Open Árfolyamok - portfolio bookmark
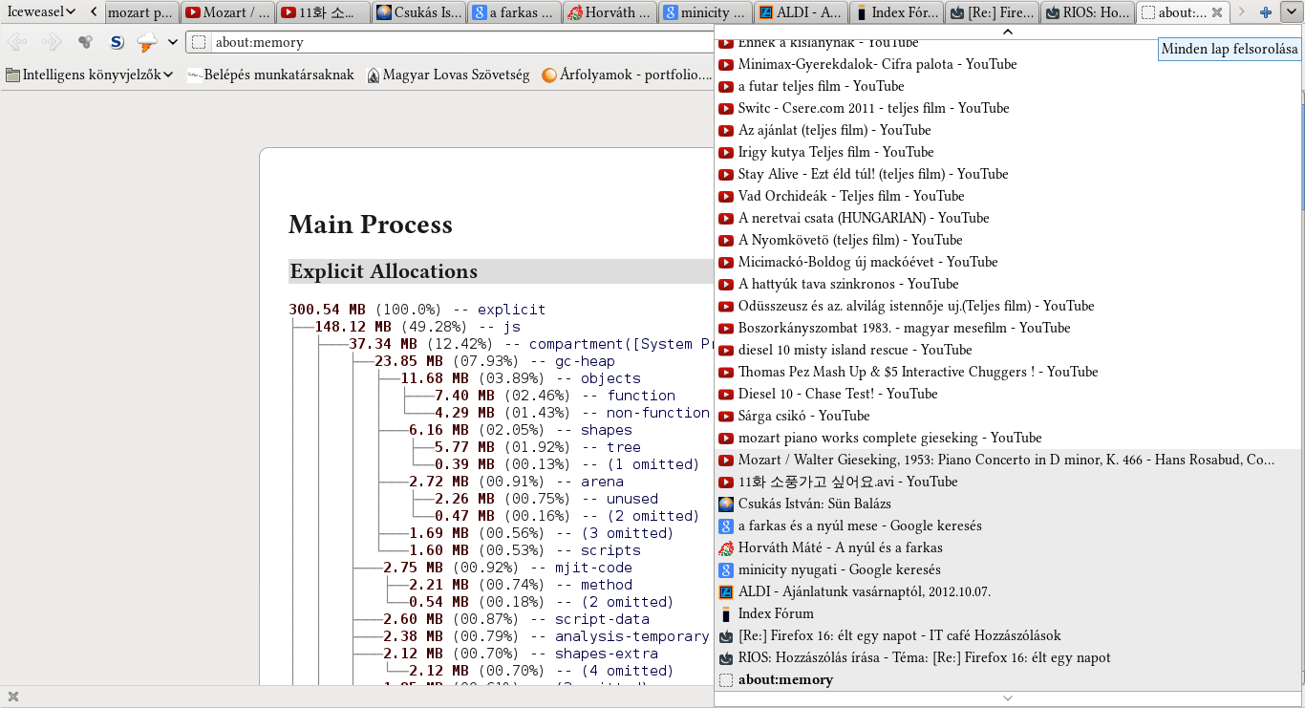Screen dimensions: 1305x708 (x=626, y=75)
